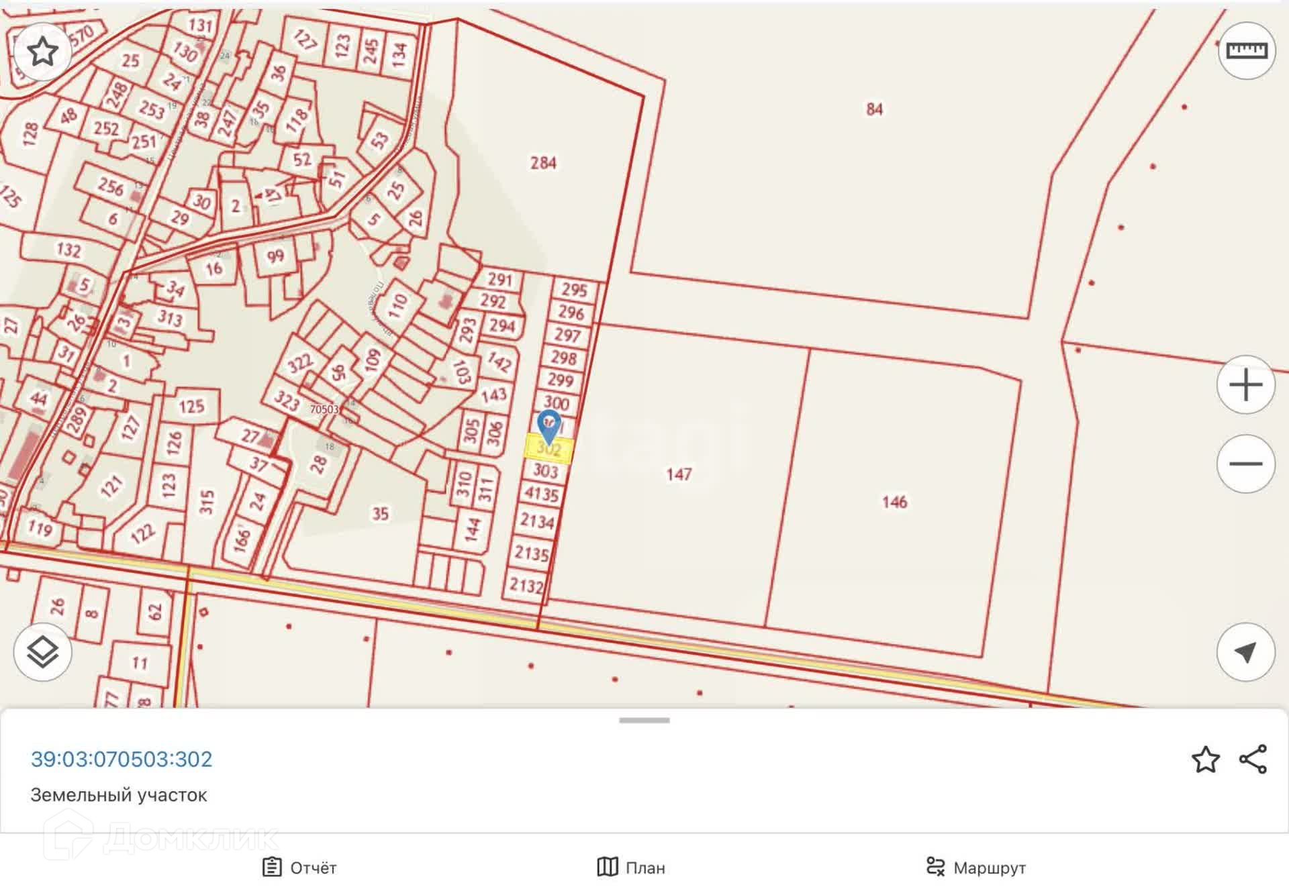Open the map layers selector
1289x895 pixels.
coord(42,651)
